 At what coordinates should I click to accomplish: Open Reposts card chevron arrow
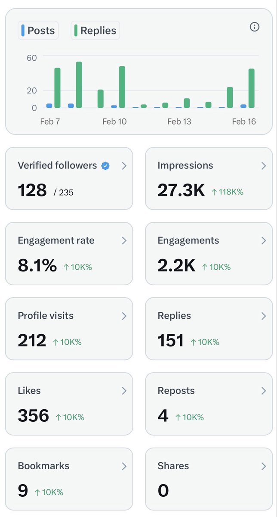[x=264, y=391]
